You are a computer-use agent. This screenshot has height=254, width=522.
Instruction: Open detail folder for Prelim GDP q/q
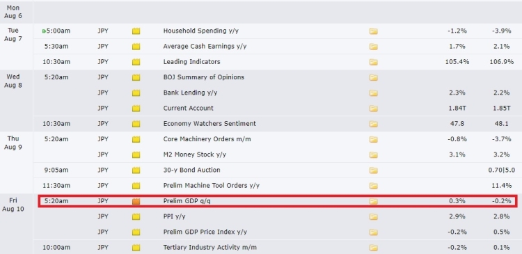click(374, 201)
